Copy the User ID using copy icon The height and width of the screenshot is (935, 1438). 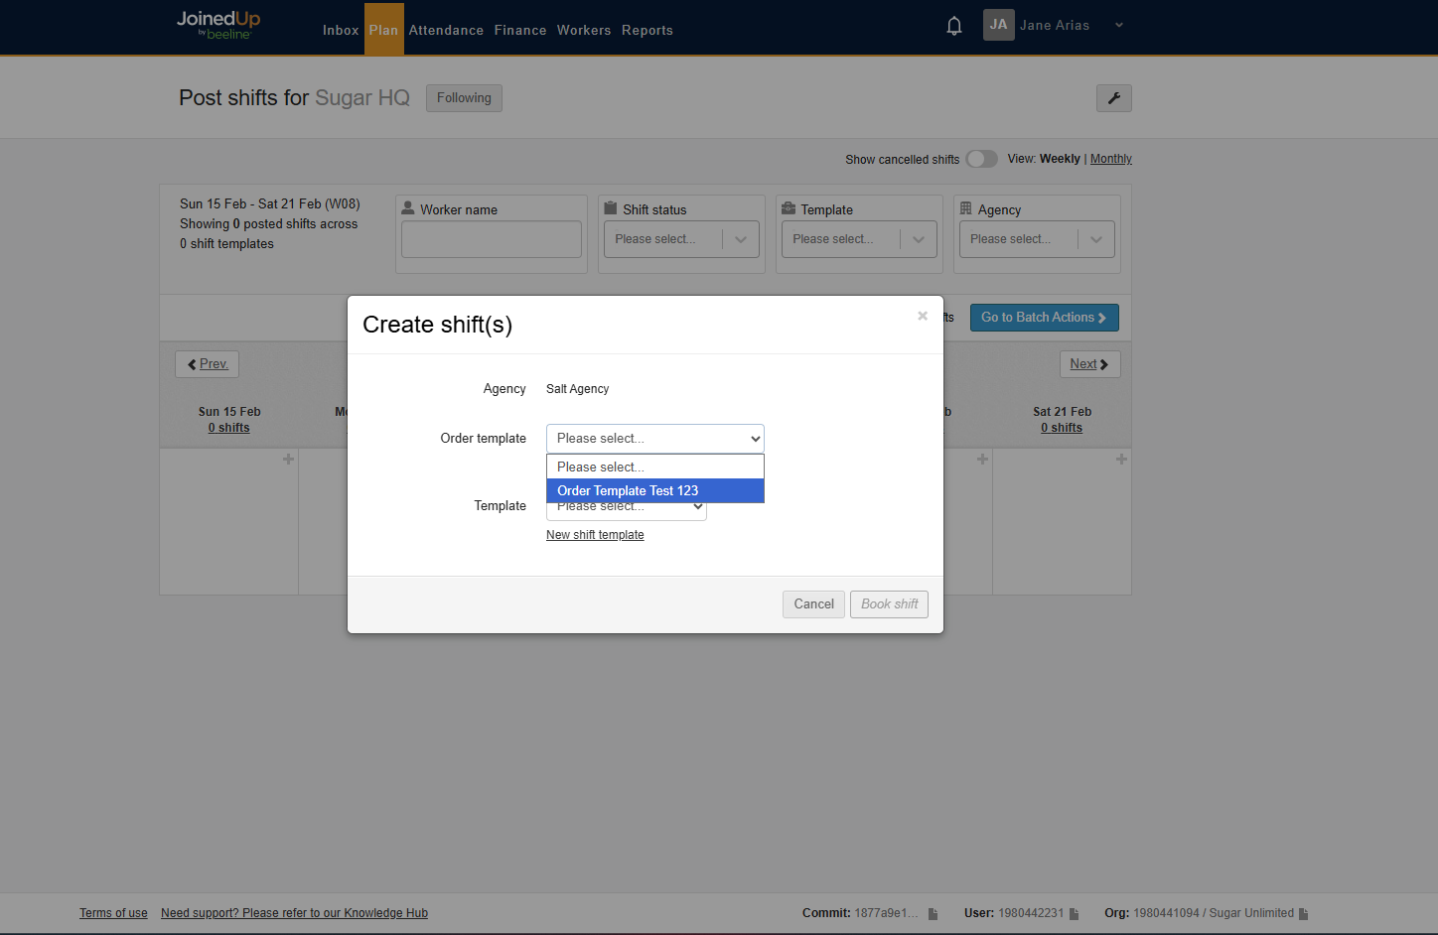point(1074,914)
